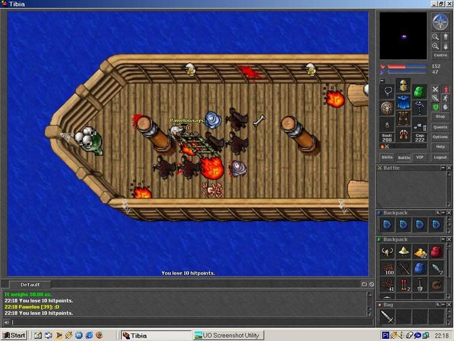
Task: Toggle chat volume say mode button
Action: [x=6, y=322]
